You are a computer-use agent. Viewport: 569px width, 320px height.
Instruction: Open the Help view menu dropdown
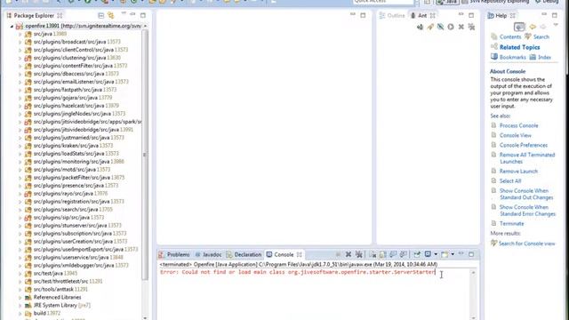[556, 25]
